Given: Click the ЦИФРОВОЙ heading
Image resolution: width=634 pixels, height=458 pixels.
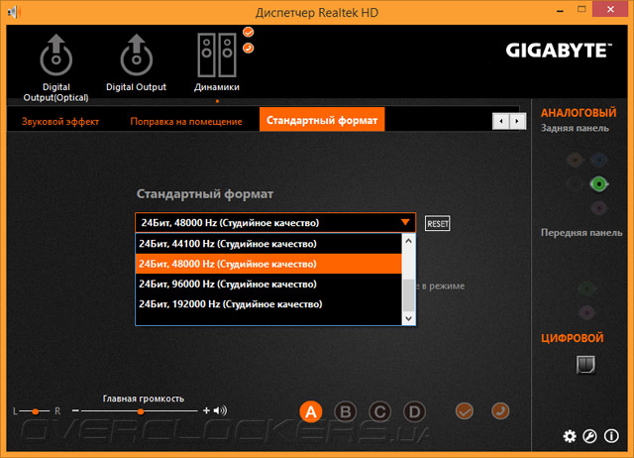Looking at the screenshot, I should (x=573, y=338).
